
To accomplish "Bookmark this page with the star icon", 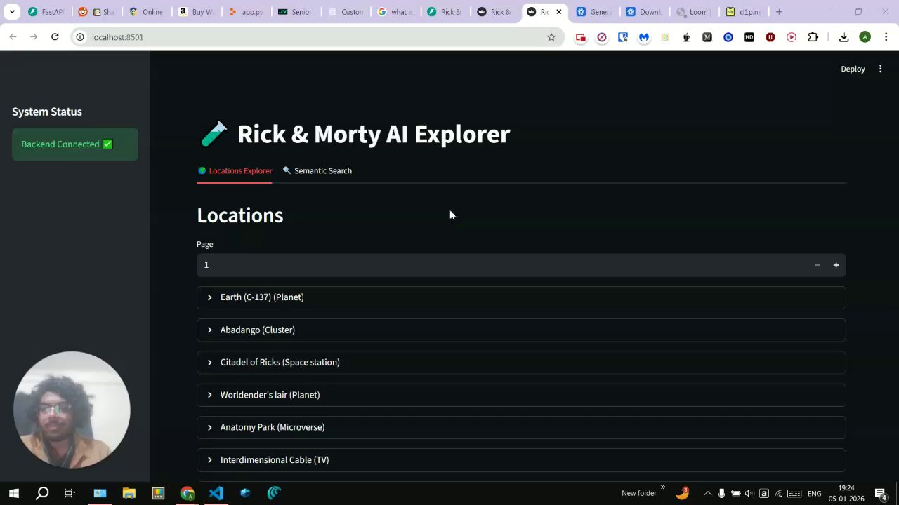I will (551, 37).
